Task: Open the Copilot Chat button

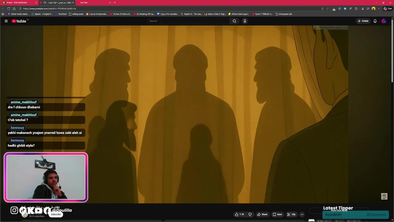Action: pos(387,9)
